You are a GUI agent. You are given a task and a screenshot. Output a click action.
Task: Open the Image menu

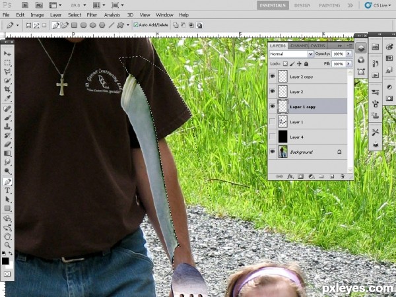(37, 15)
